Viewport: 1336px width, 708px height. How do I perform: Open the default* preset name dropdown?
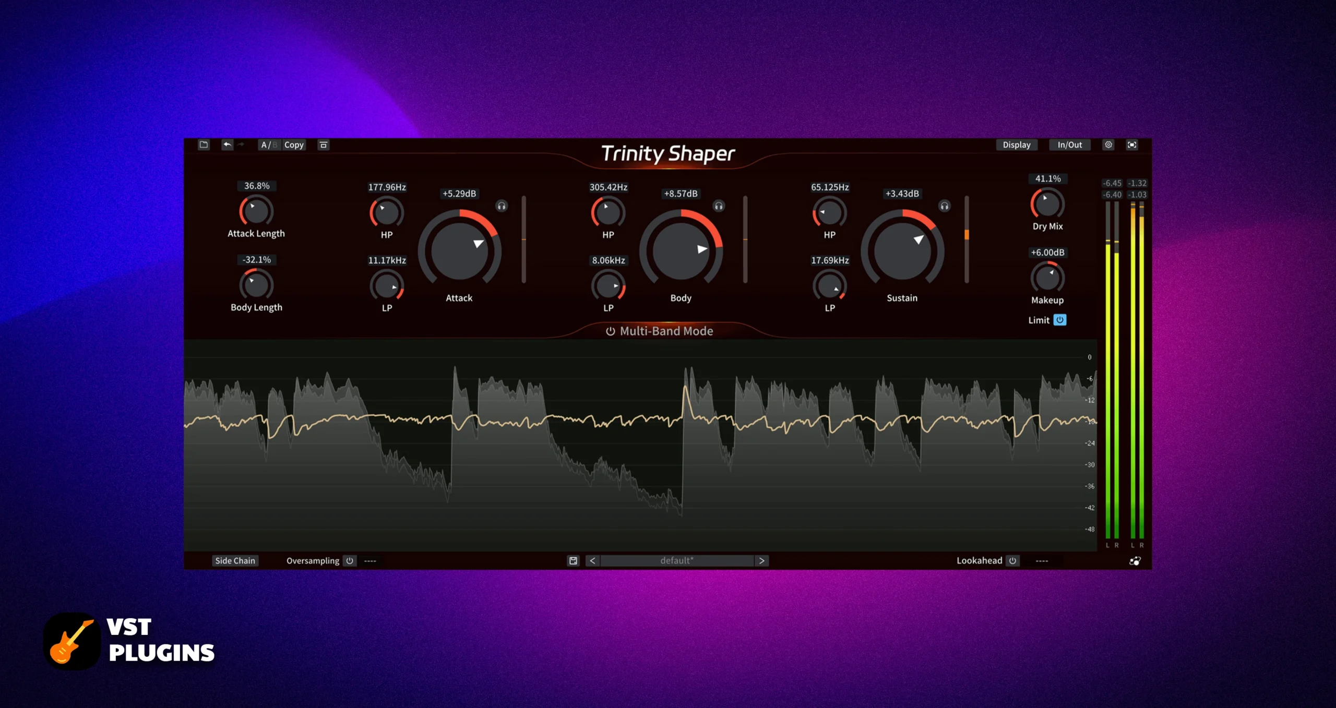pos(677,560)
